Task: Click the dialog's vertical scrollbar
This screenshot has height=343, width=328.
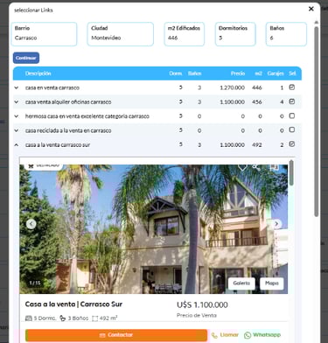Action: (317, 121)
